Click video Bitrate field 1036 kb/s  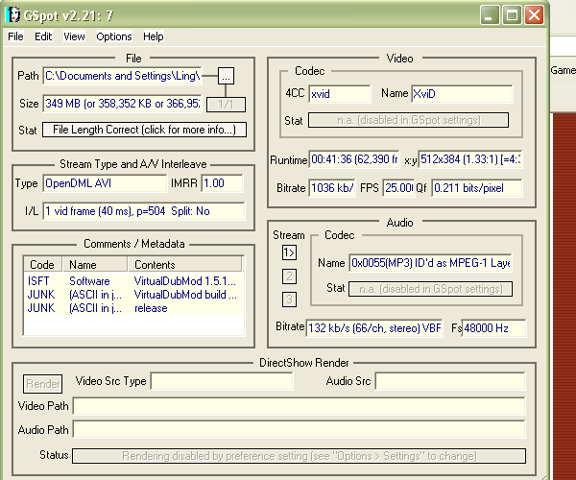pos(332,188)
